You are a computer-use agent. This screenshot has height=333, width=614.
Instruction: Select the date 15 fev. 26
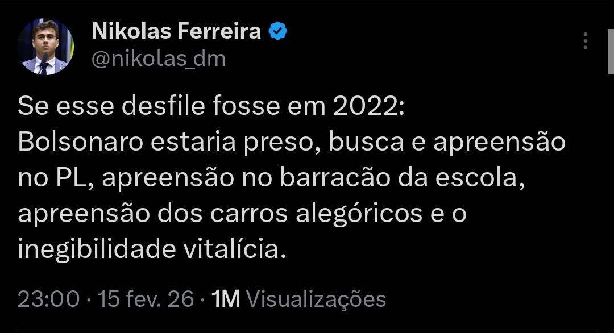(146, 299)
